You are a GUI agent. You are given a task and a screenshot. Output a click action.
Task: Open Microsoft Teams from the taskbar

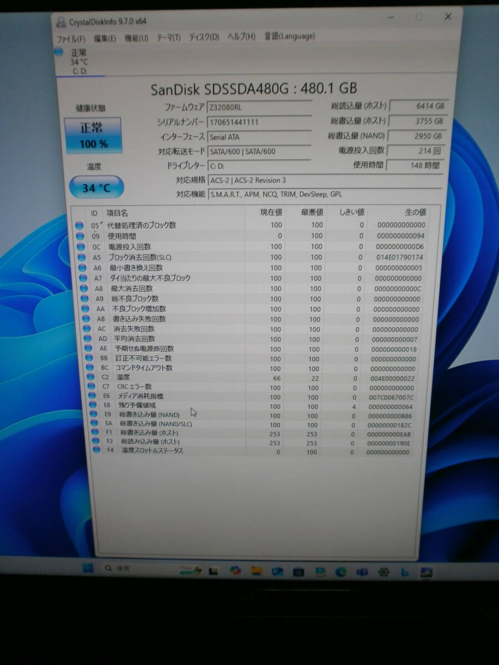[362, 572]
